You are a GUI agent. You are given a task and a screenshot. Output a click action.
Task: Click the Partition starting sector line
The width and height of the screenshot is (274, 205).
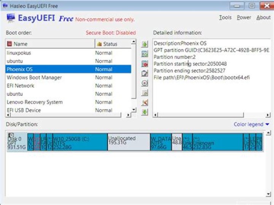pos(190,64)
